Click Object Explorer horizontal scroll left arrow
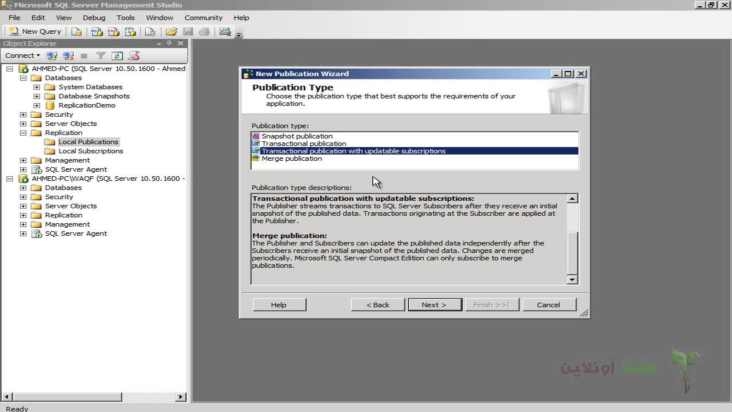This screenshot has width=732, height=412. [x=6, y=397]
